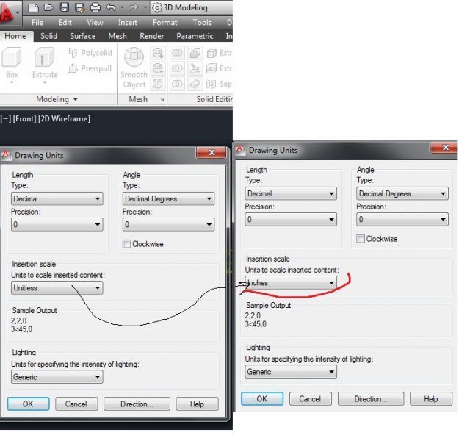Click the Save As icon
Viewport: 459px width, 441px height.
79,7
